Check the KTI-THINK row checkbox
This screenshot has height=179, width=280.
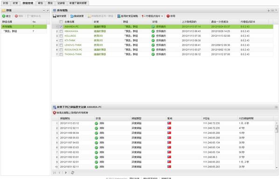(61, 40)
